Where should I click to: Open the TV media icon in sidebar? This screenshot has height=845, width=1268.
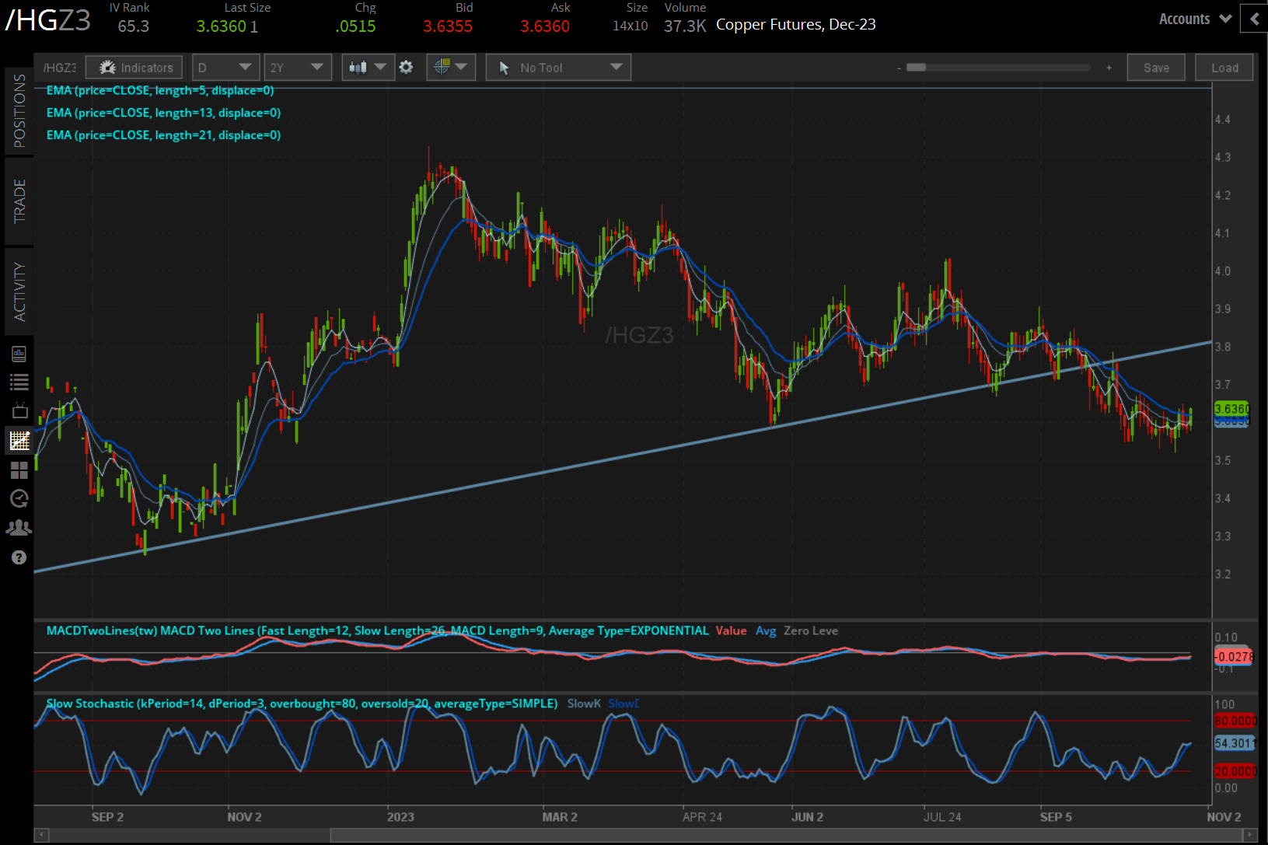click(x=19, y=411)
